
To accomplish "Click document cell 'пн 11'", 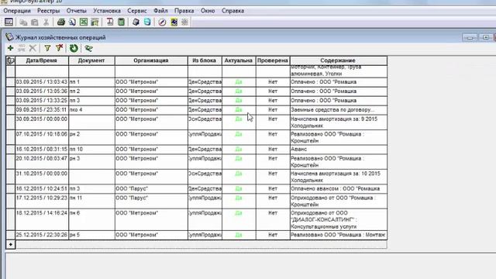I will [x=91, y=201].
